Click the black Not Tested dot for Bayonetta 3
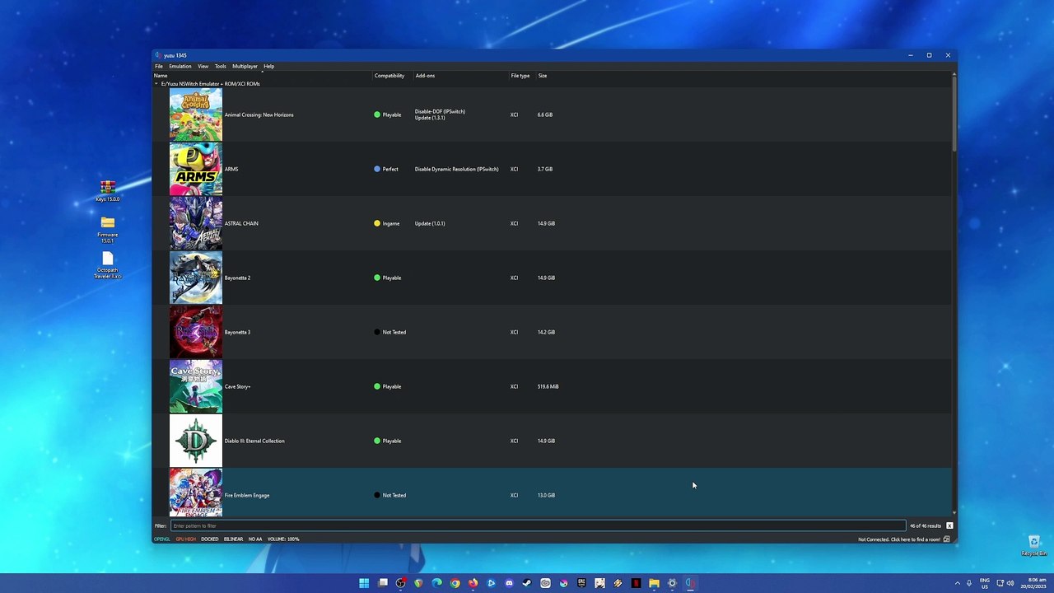 pos(377,332)
